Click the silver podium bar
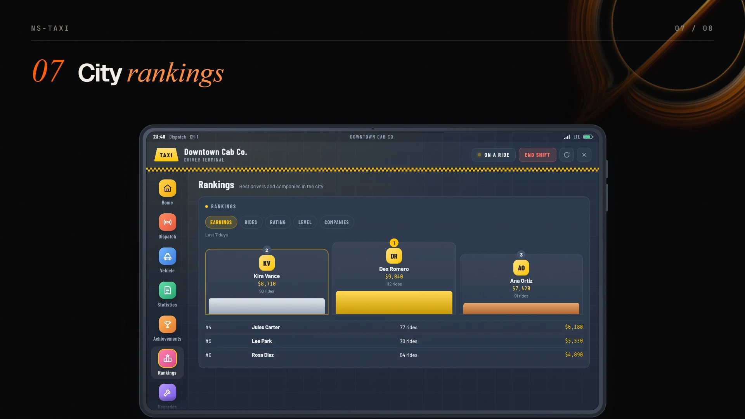The width and height of the screenshot is (745, 419). point(267,306)
